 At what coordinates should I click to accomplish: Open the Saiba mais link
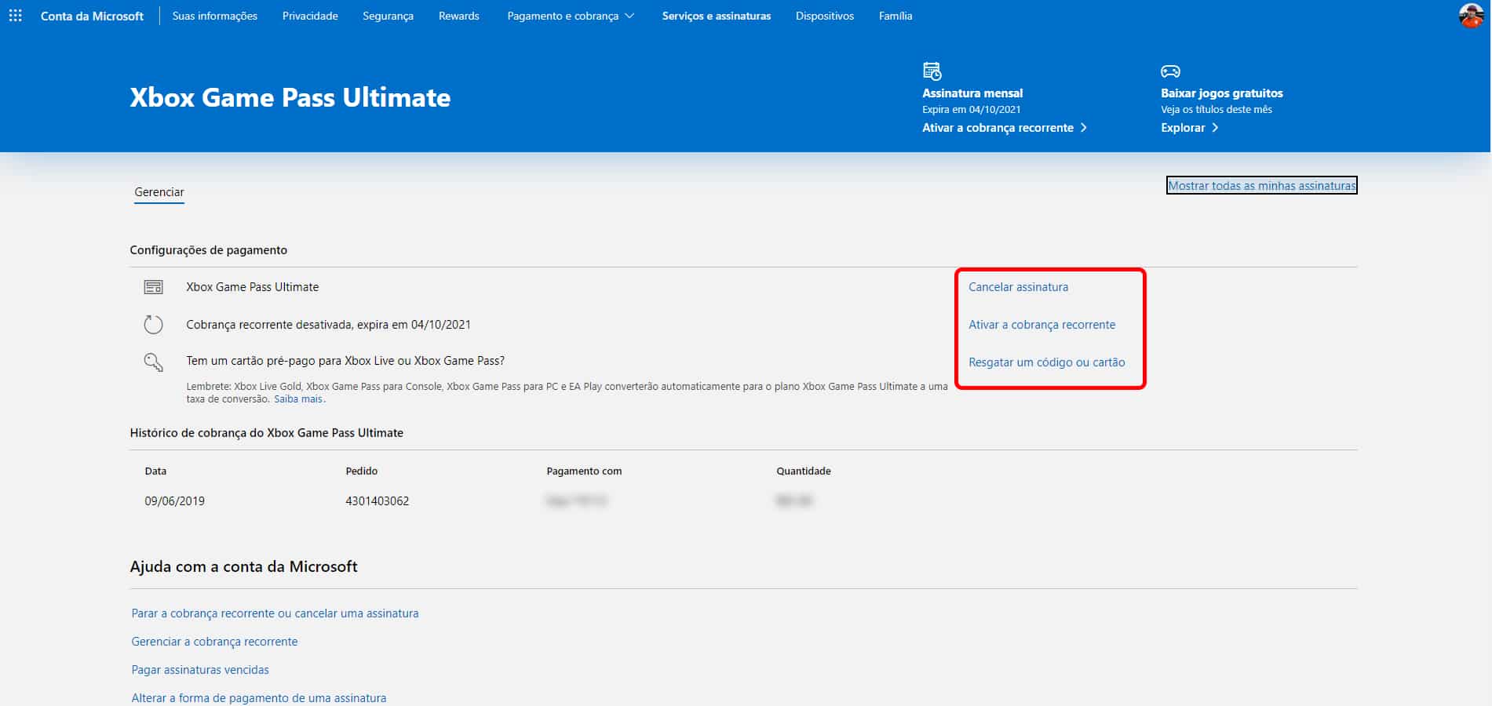pyautogui.click(x=298, y=399)
